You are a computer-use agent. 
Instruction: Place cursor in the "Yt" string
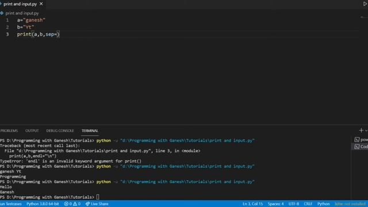point(29,27)
